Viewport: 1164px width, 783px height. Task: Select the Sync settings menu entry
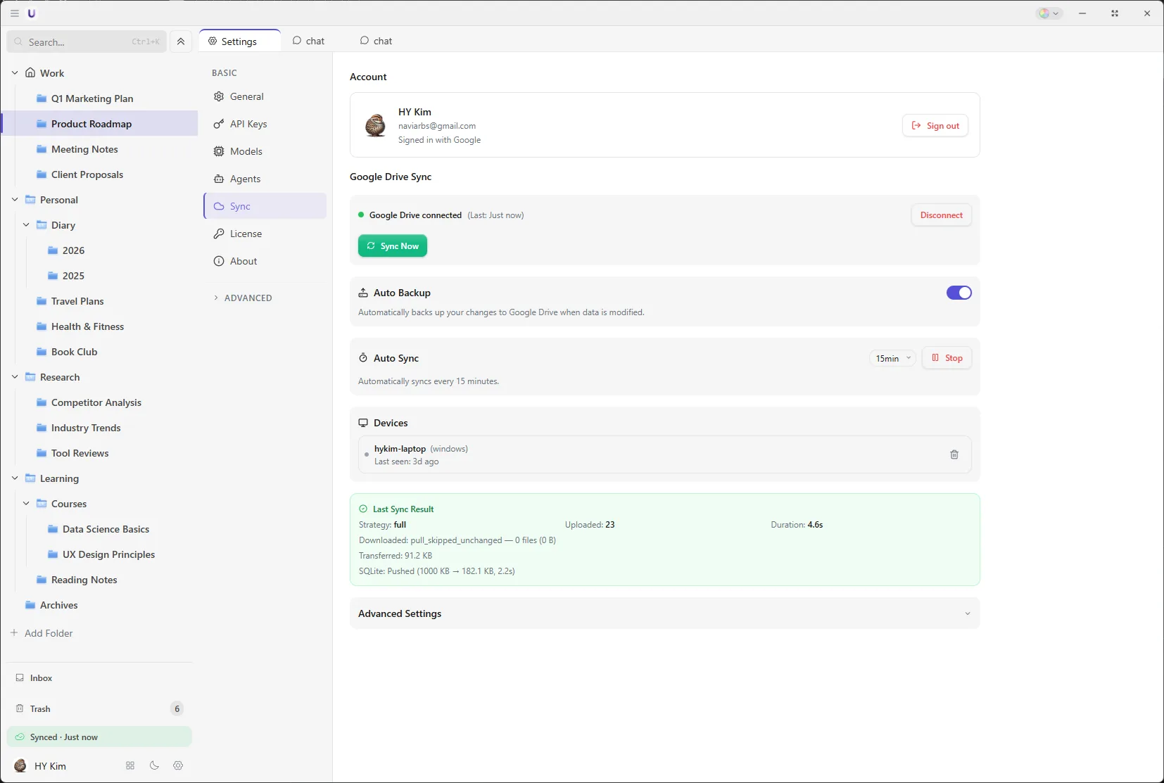pos(241,206)
